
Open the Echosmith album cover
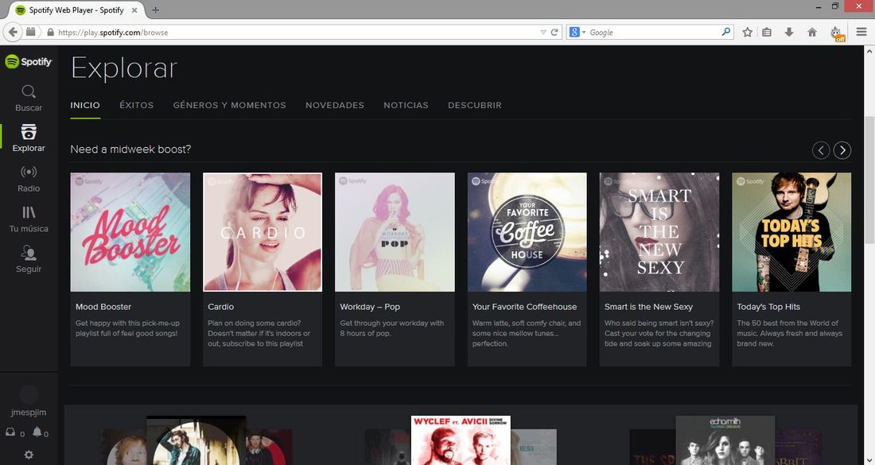[x=725, y=440]
